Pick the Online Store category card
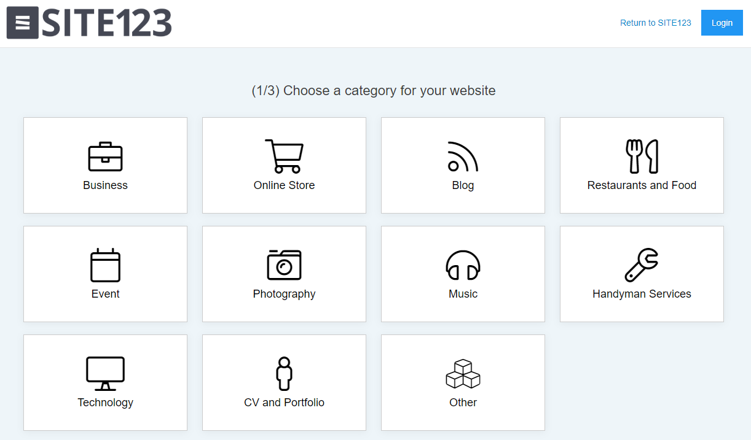 point(284,165)
